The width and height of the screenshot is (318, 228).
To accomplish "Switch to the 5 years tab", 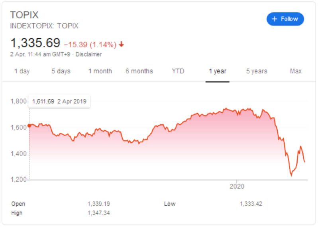I will [x=257, y=71].
